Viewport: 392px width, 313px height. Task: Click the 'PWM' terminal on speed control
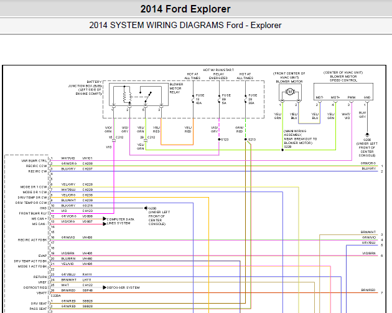point(352,97)
